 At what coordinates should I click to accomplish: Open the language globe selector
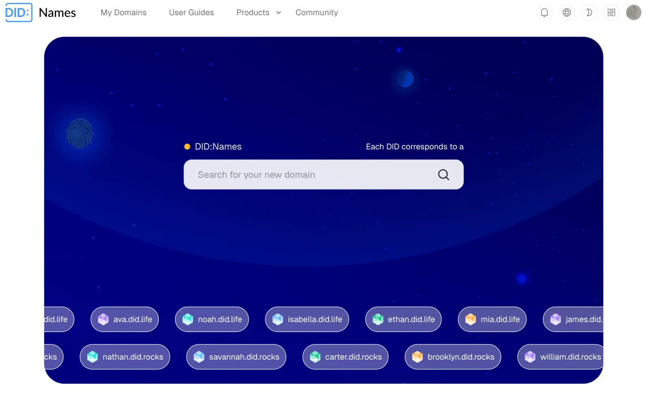(x=567, y=13)
